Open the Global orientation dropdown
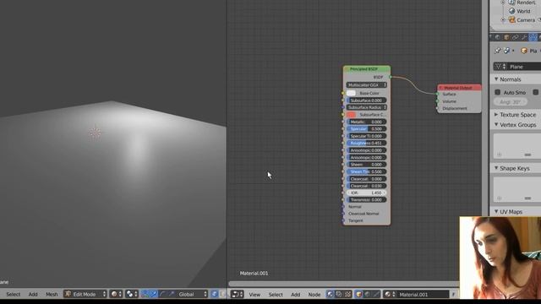541x304 pixels. [x=193, y=295]
